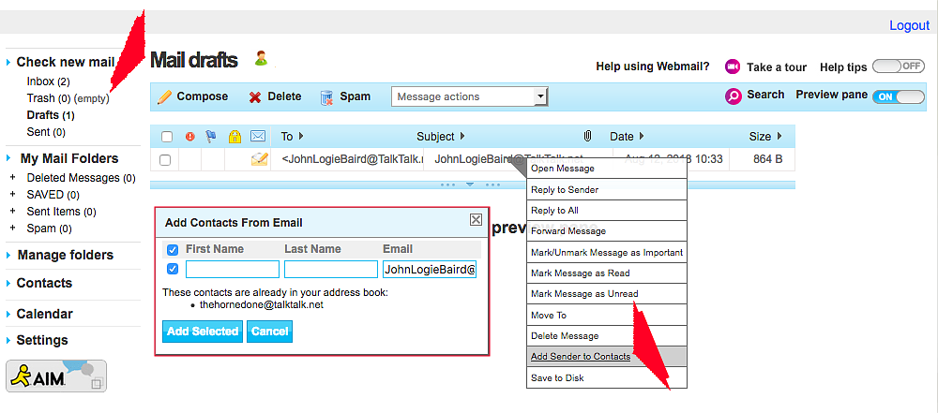Close the Add Contacts From Email dialog

coord(476,220)
